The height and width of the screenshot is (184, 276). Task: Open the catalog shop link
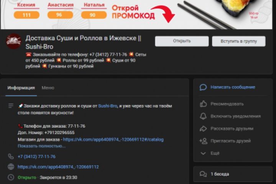(x=113, y=140)
